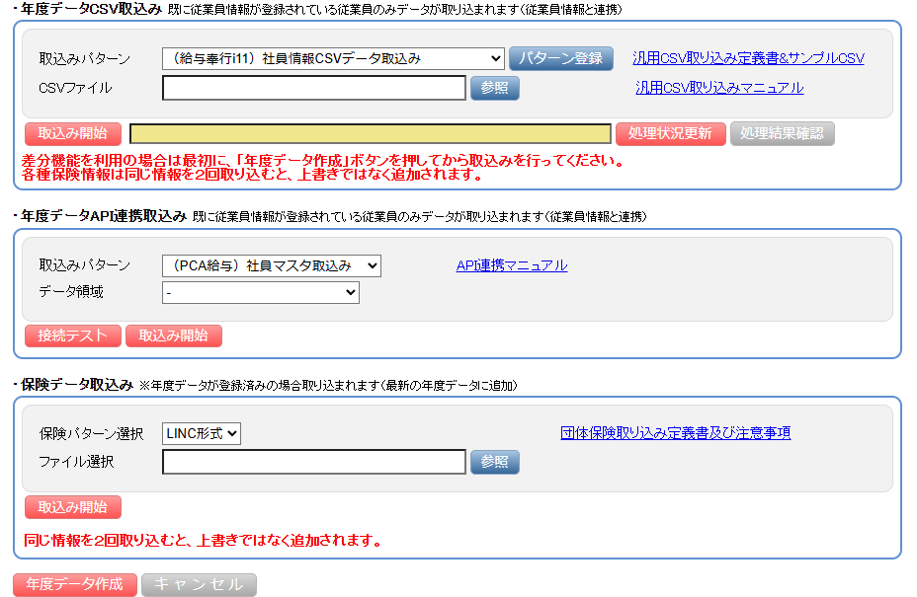Click 取込み開始 beside the 接続テスト button
The height and width of the screenshot is (597, 917).
pyautogui.click(x=174, y=336)
